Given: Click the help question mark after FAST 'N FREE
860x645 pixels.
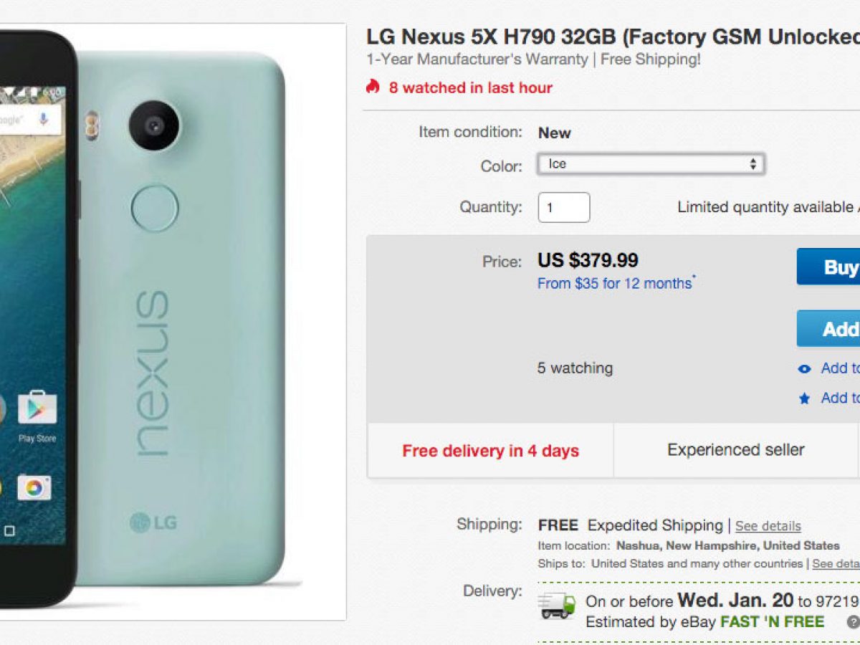Looking at the screenshot, I should [852, 622].
